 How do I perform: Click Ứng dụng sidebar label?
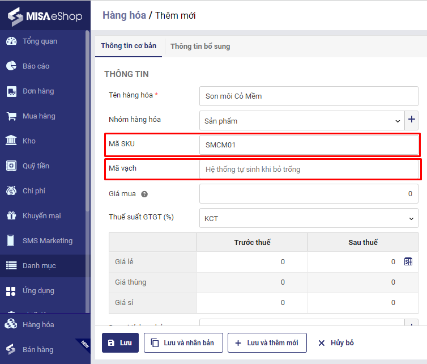(x=39, y=291)
